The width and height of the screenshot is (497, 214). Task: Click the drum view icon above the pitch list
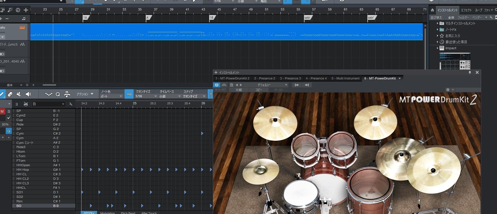coord(26,104)
